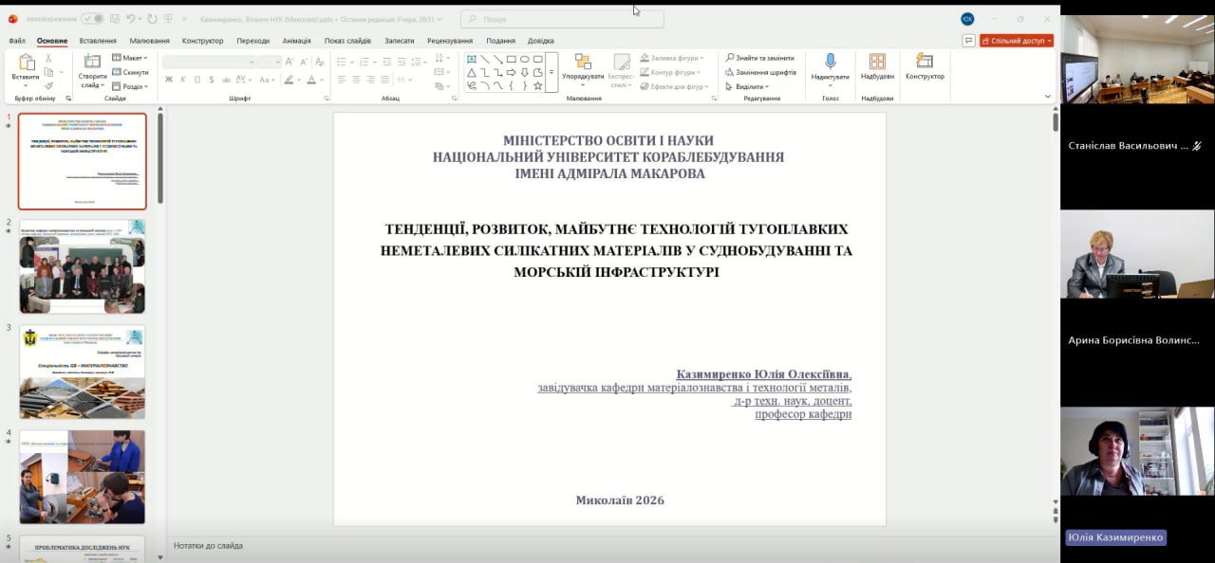The height and width of the screenshot is (563, 1215).
Task: Click the Format Painter brush icon
Action: pyautogui.click(x=48, y=86)
